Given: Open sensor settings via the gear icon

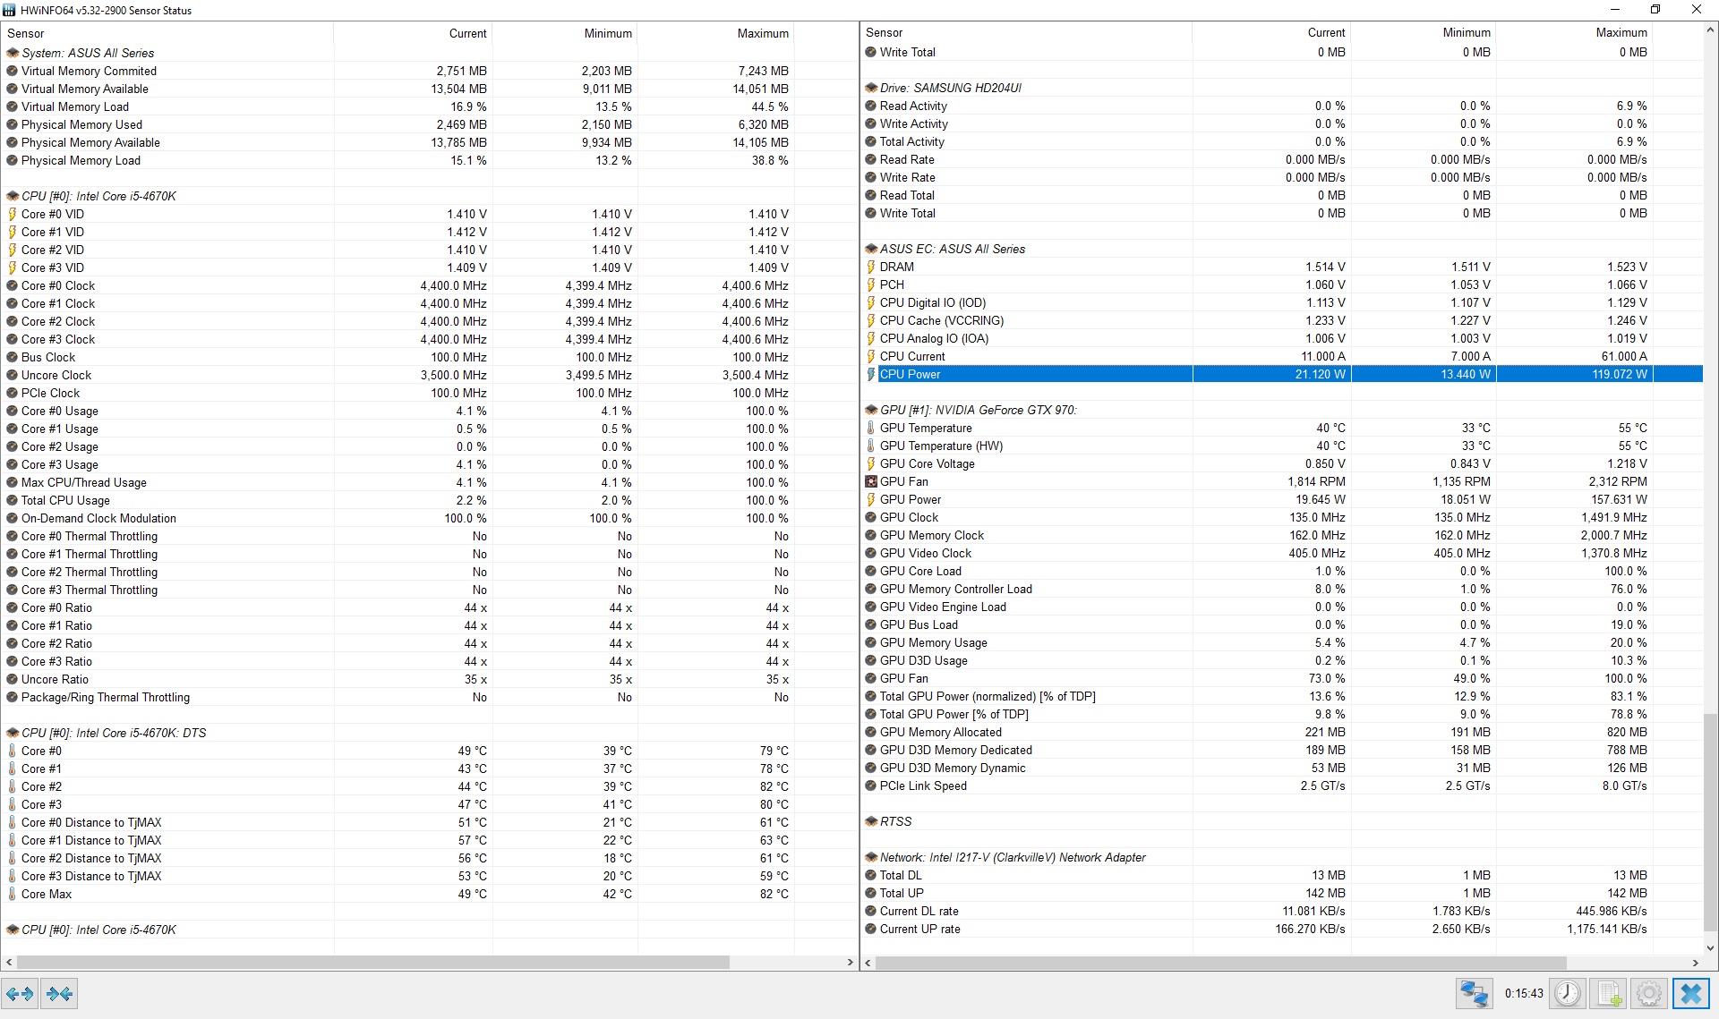Looking at the screenshot, I should pyautogui.click(x=1649, y=994).
